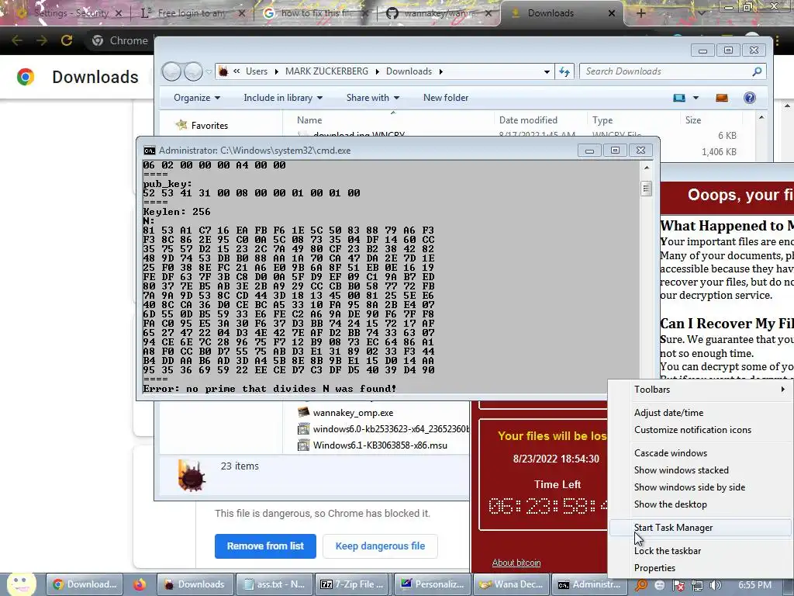
Task: Open the About bitcoin link
Action: pyautogui.click(x=516, y=563)
